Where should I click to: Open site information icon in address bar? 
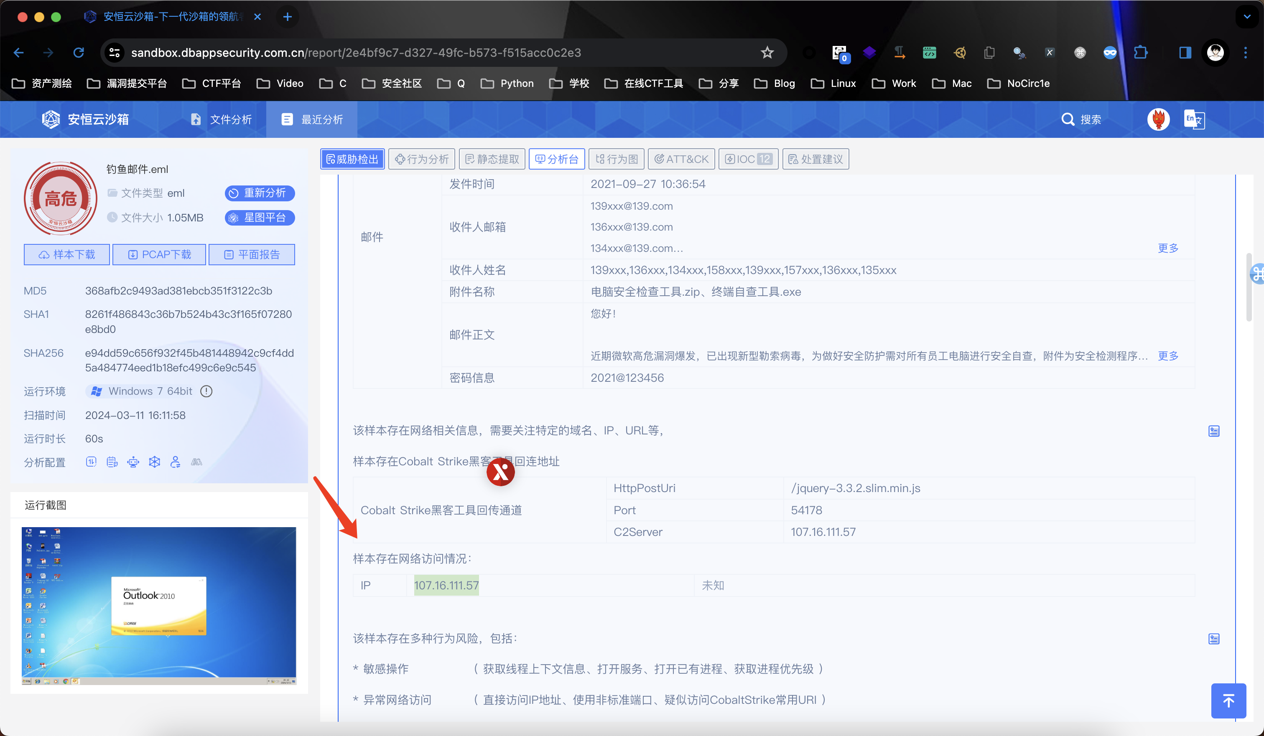point(115,53)
